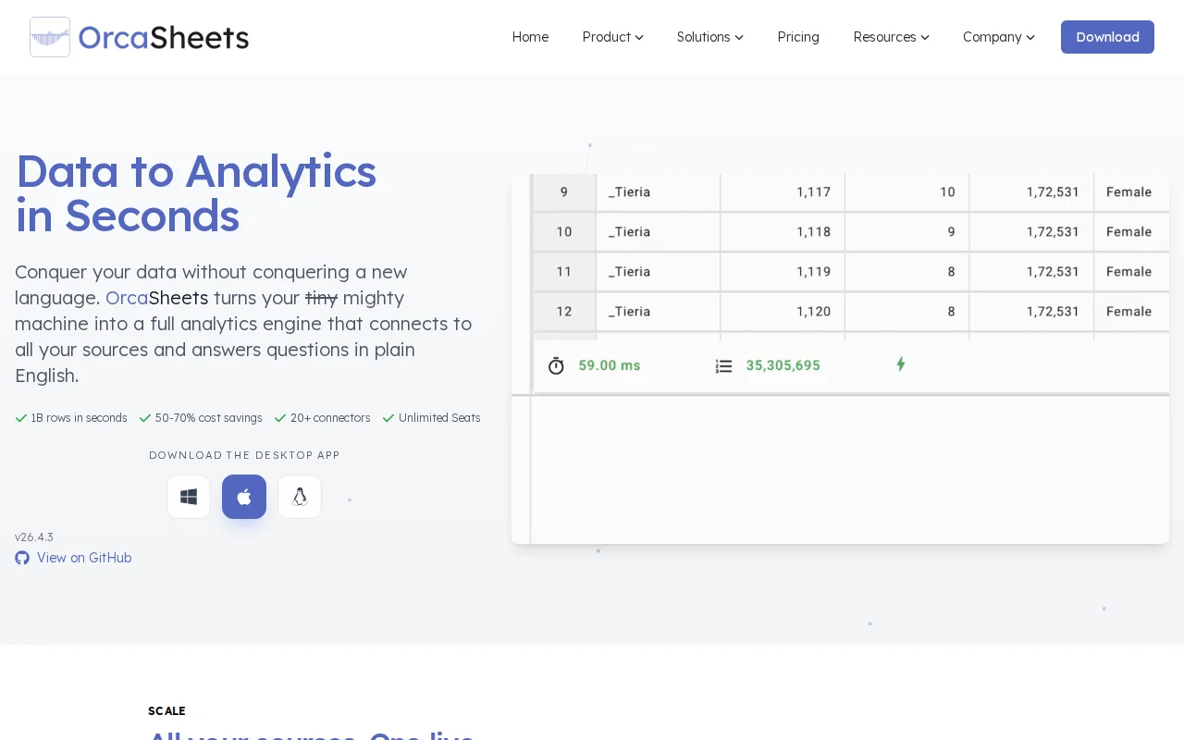
Task: Click the GitHub octocat icon
Action: coord(22,558)
